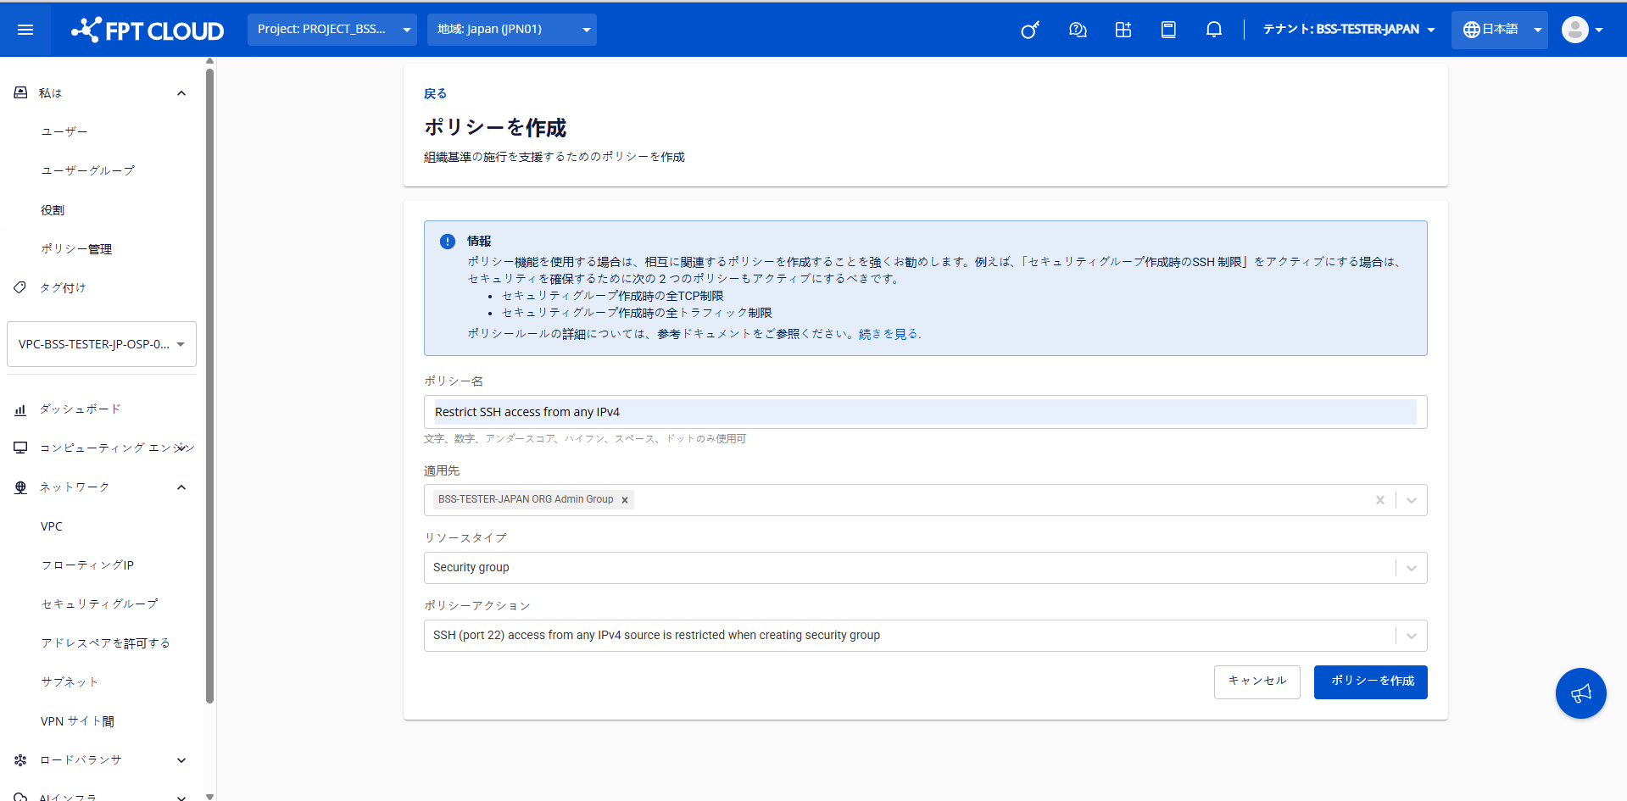Open the documentation book icon in the header
The image size is (1627, 801).
(x=1168, y=30)
